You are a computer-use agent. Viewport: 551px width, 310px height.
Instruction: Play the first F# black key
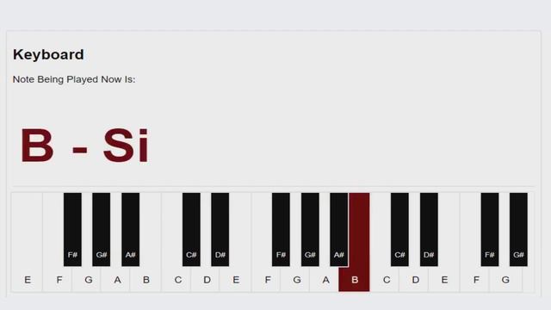[x=72, y=229]
